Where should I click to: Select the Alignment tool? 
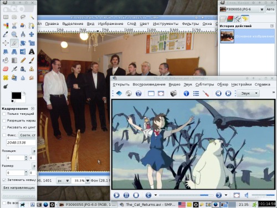coord(6,43)
